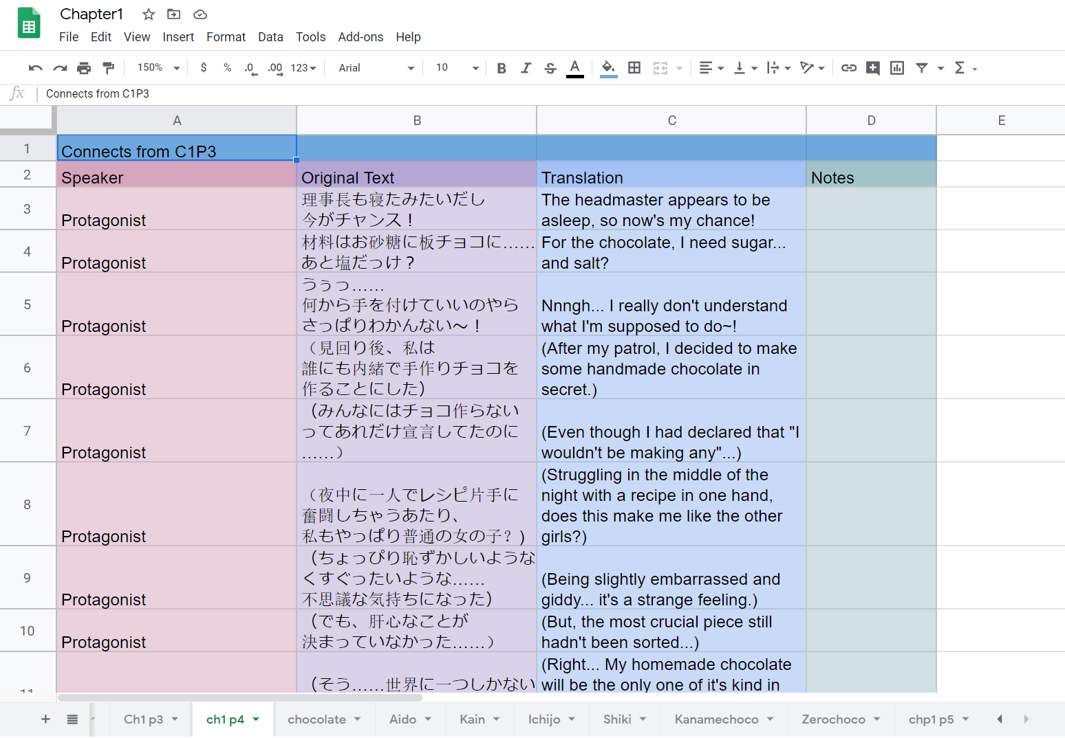The image size is (1065, 738).
Task: Increase decimal places
Action: pyautogui.click(x=275, y=68)
